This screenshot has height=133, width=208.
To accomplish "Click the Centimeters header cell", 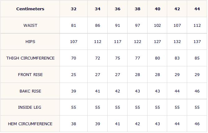I will pyautogui.click(x=30, y=9).
